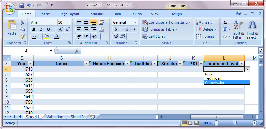Open the Notes column filter dropdown
The width and height of the screenshot is (266, 129).
tap(86, 64)
